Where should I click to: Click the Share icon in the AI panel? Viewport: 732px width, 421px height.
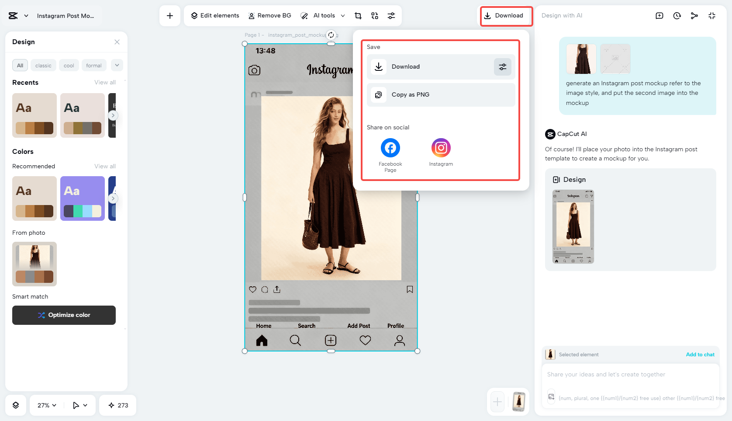[x=694, y=15]
